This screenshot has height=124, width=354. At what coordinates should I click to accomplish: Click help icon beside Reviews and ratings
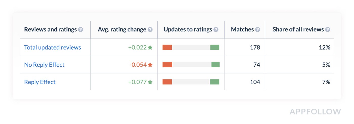(x=80, y=30)
